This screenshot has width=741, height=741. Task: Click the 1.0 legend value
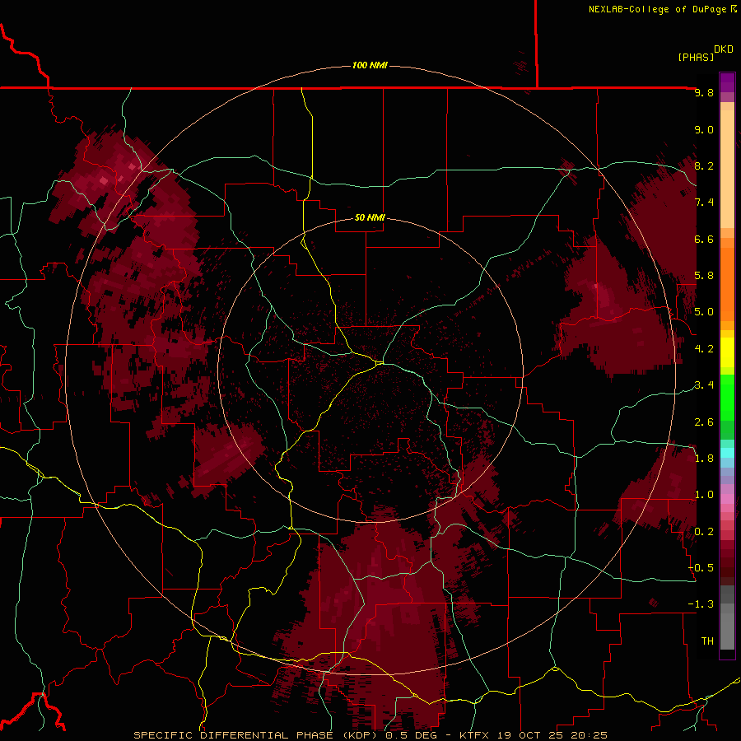click(704, 495)
